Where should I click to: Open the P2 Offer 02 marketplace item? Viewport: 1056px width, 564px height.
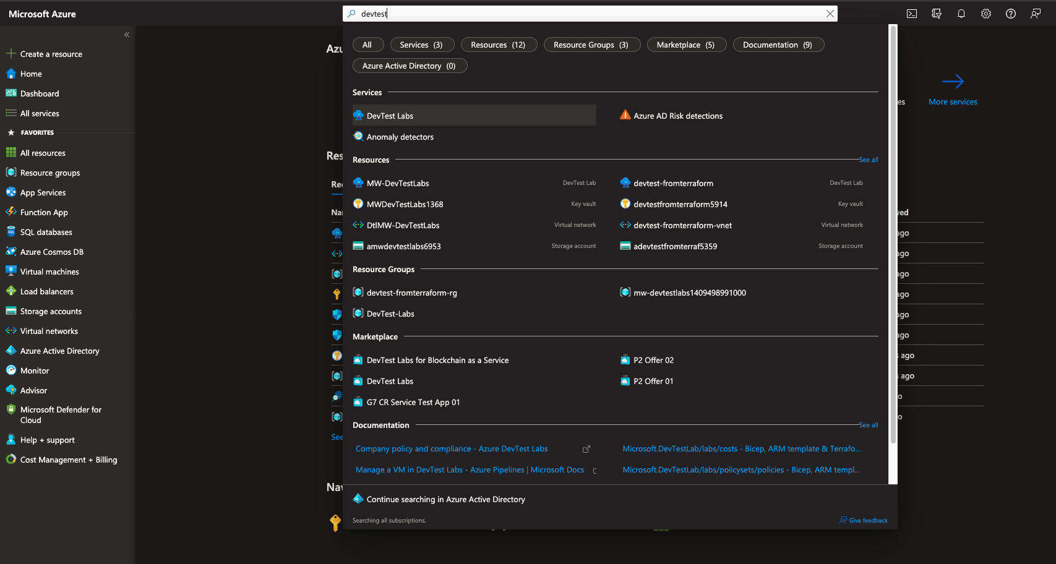point(653,360)
